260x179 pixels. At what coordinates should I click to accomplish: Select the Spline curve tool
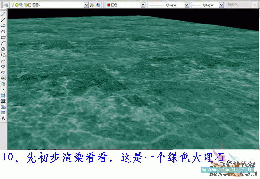coord(3,61)
